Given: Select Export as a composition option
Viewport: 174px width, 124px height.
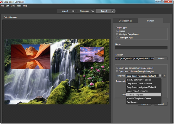Looking at the screenshot, I should pos(117,68).
